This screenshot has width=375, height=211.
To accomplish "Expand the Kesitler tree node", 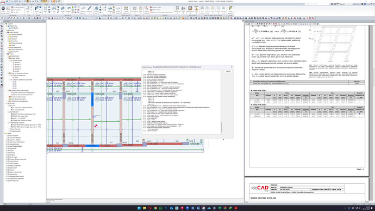I will 7,30.
